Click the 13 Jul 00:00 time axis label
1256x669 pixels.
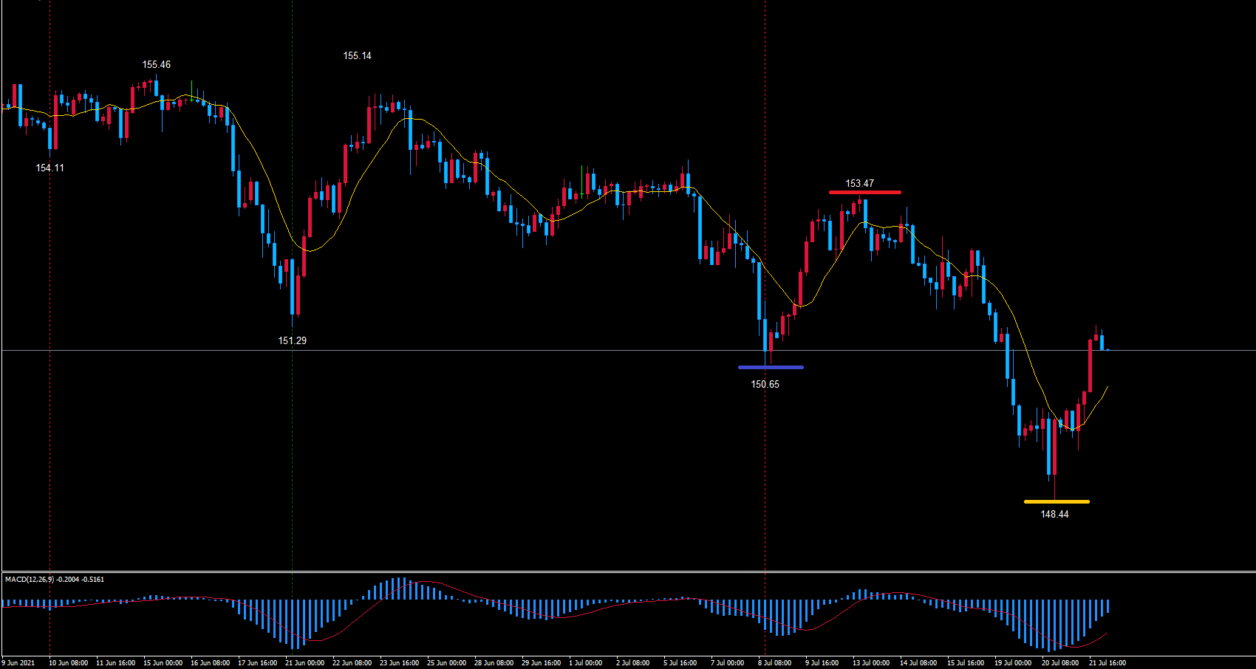tap(870, 663)
